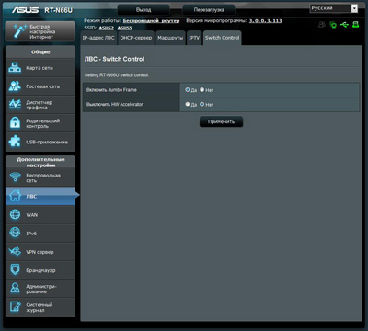Viewport: 368px width, 331px height.
Task: Open the Firewall (Брандмауэр) shield icon
Action: (15, 270)
